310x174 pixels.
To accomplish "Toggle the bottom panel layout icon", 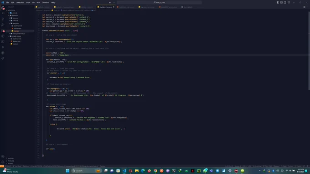I will click(x=281, y=2).
